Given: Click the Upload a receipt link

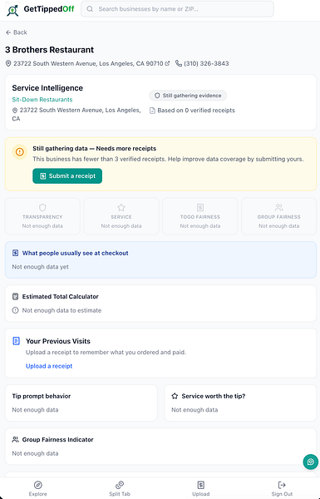Looking at the screenshot, I should [x=49, y=366].
